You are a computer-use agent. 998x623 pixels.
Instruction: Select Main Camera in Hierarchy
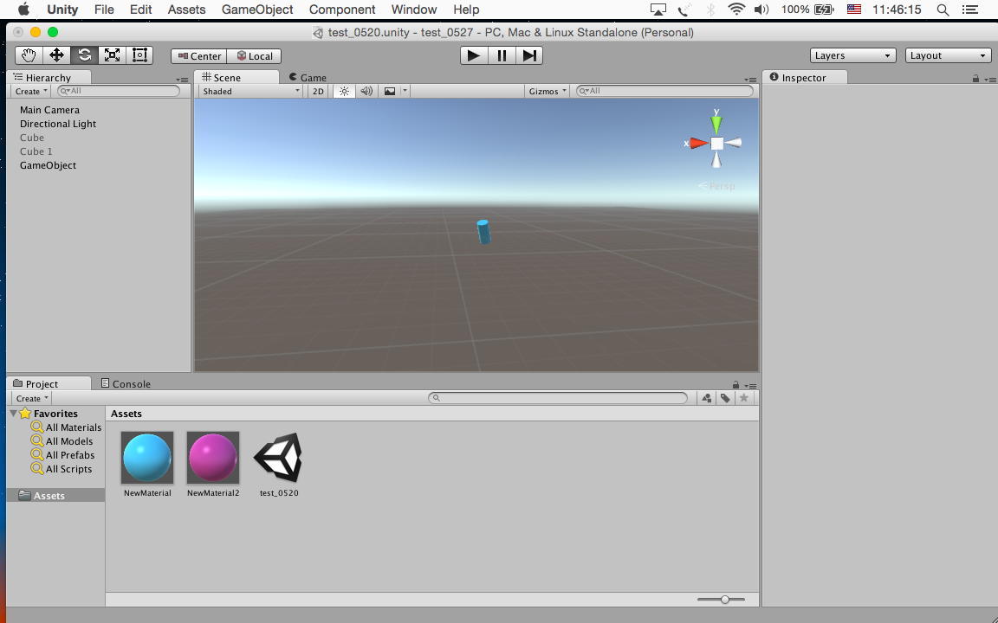(x=49, y=110)
